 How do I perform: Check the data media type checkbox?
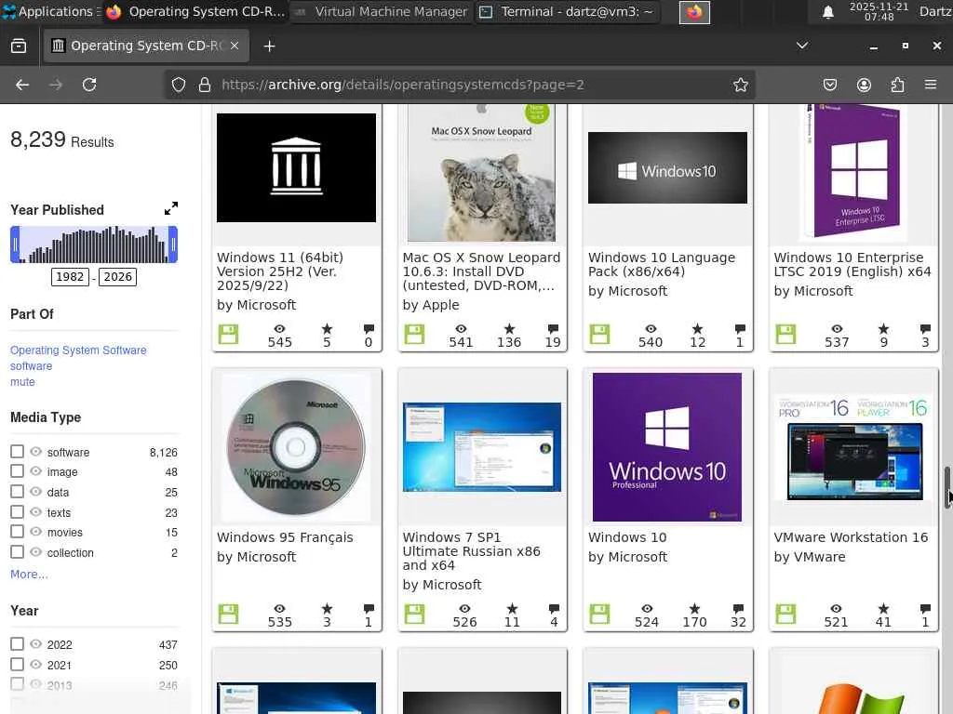coord(17,492)
